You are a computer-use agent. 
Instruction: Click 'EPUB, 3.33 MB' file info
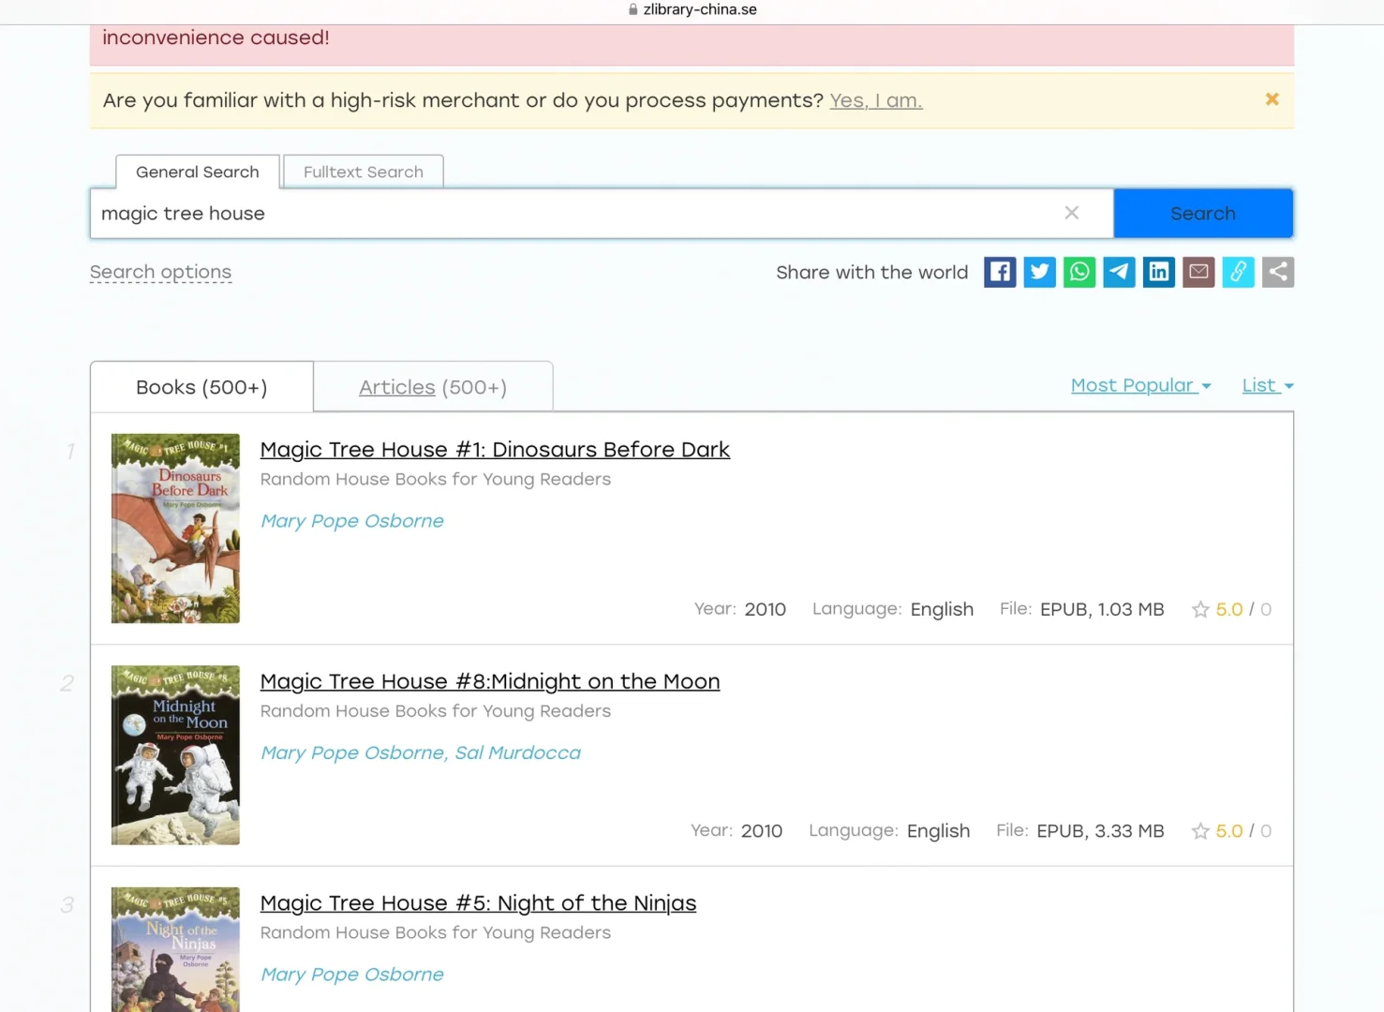point(1100,831)
